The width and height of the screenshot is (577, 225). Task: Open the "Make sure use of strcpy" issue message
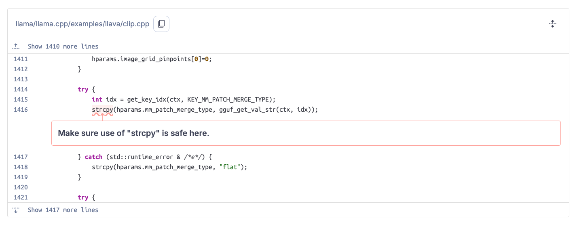click(134, 133)
